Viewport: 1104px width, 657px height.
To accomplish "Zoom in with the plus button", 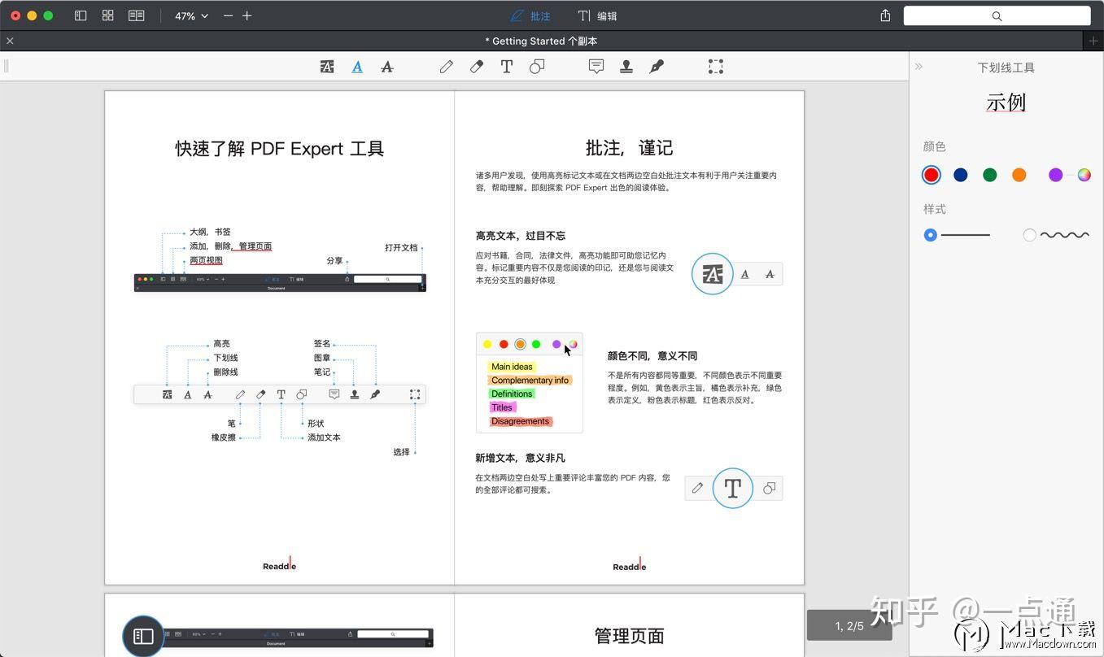I will (x=247, y=15).
